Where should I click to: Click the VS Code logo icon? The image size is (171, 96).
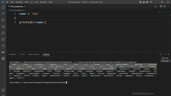(2, 2)
